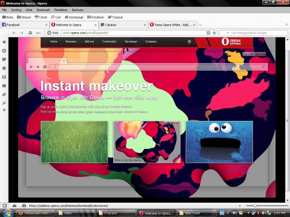Click the Company navigation link

pos(151,42)
